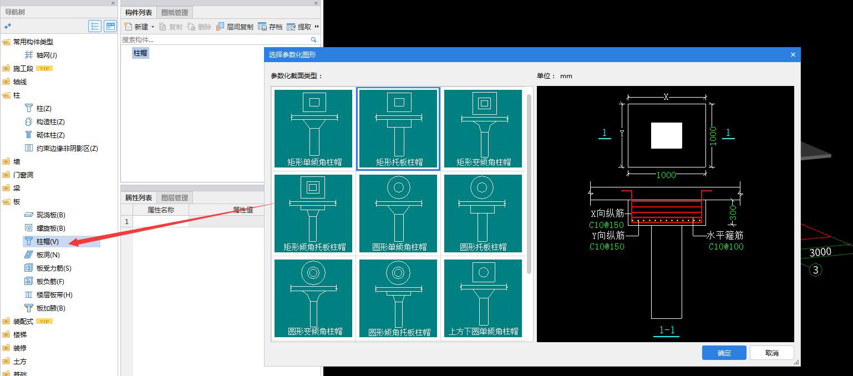Expand the 土方 folder

(6, 361)
